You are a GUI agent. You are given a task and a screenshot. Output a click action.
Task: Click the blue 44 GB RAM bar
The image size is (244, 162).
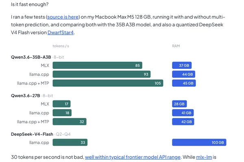click(x=184, y=74)
